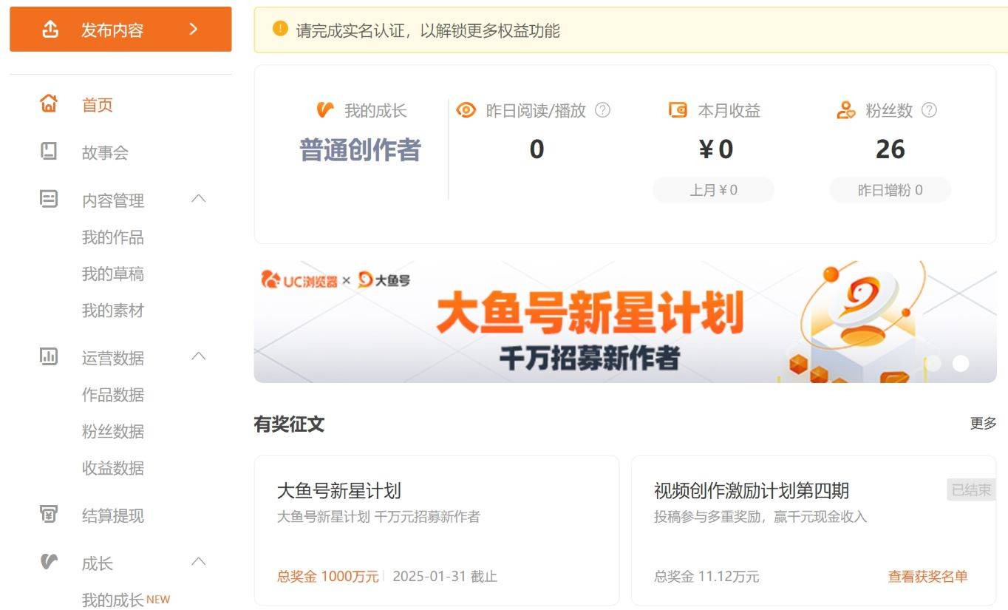Open 我的作品 submenu item
Viewport: 1008px width, 610px height.
(x=113, y=237)
